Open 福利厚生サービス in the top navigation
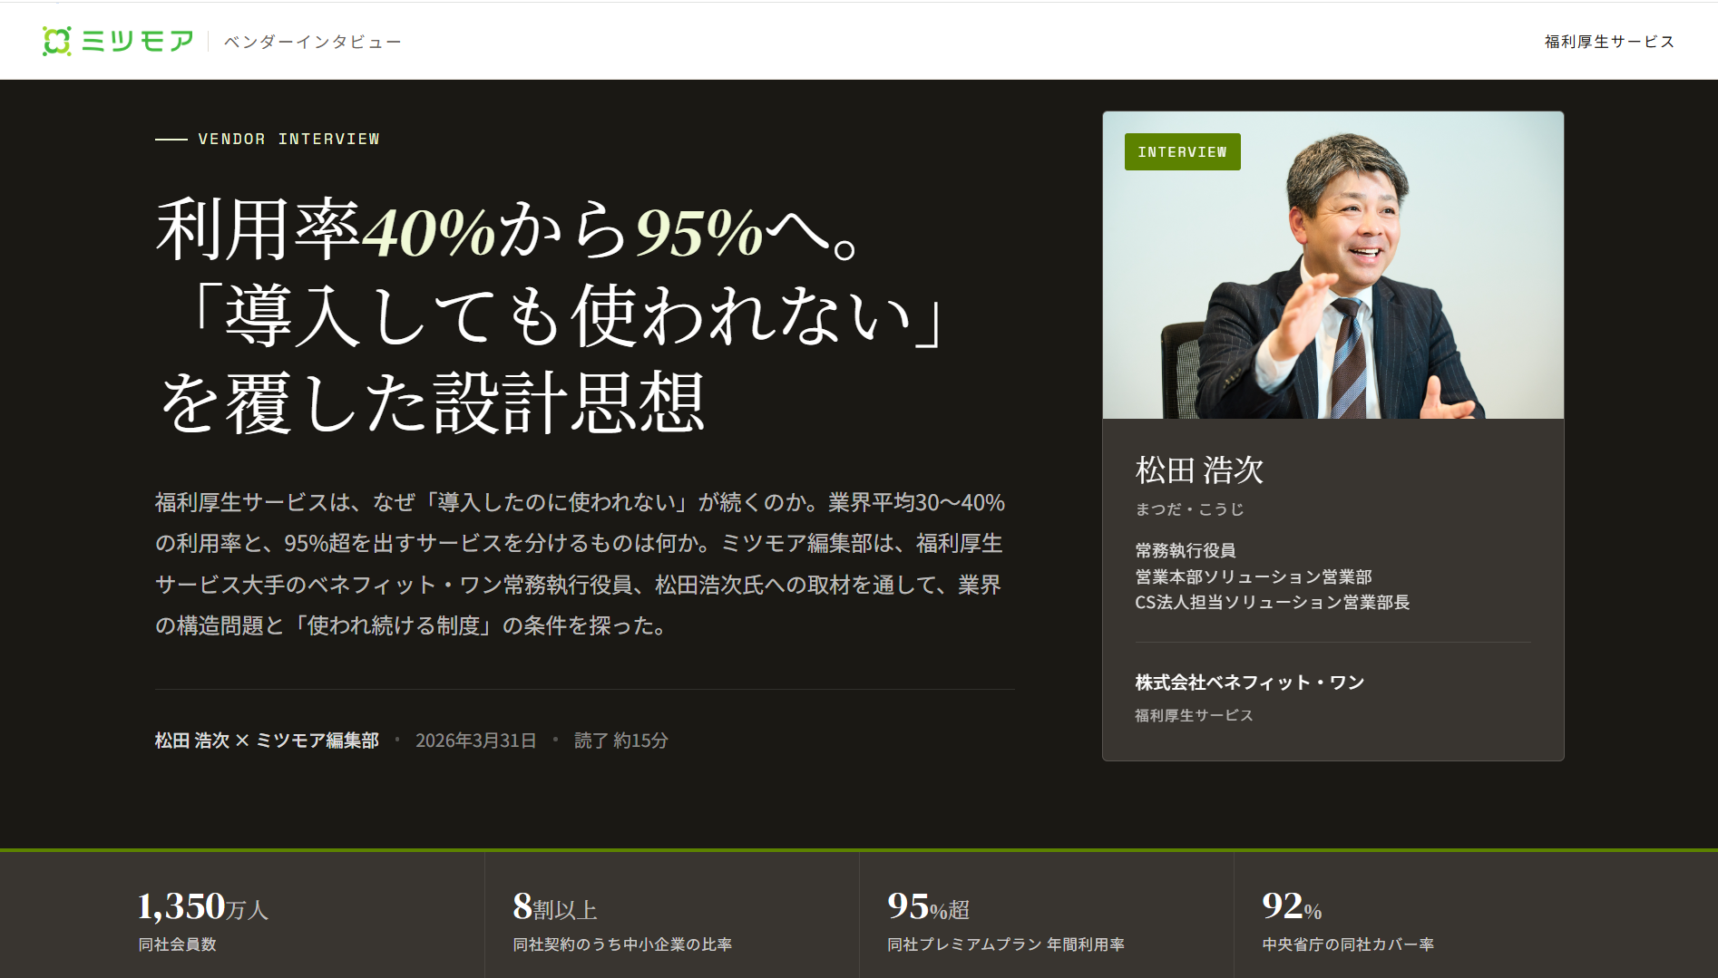The width and height of the screenshot is (1718, 978). click(1609, 42)
